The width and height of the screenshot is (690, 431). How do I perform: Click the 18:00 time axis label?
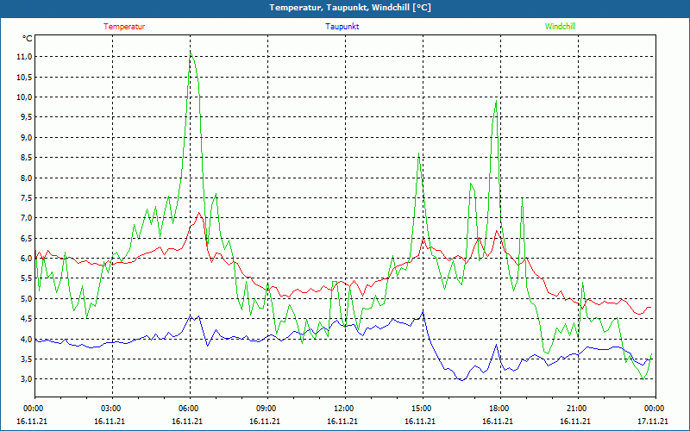[500, 409]
